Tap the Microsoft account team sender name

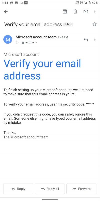36,37
